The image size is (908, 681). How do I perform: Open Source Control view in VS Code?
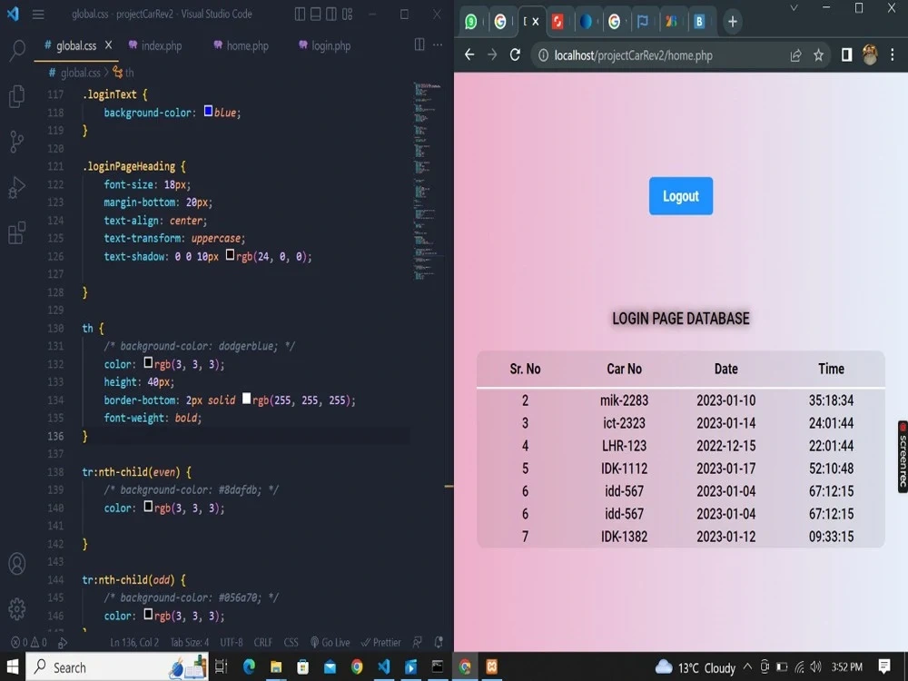[17, 141]
